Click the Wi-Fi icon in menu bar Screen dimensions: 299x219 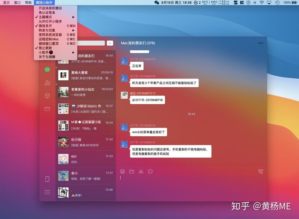pyautogui.click(x=262, y=2)
